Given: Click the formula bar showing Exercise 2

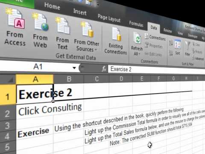Looking at the screenshot, I should tap(156, 70).
